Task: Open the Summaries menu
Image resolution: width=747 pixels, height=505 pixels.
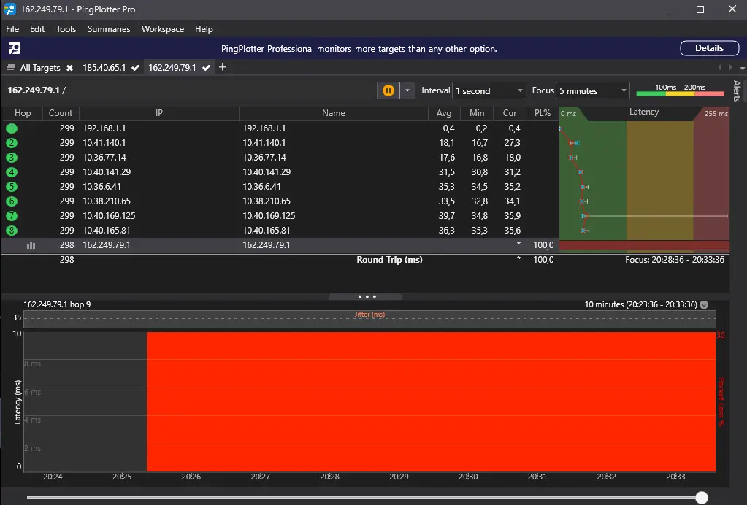Action: tap(109, 29)
